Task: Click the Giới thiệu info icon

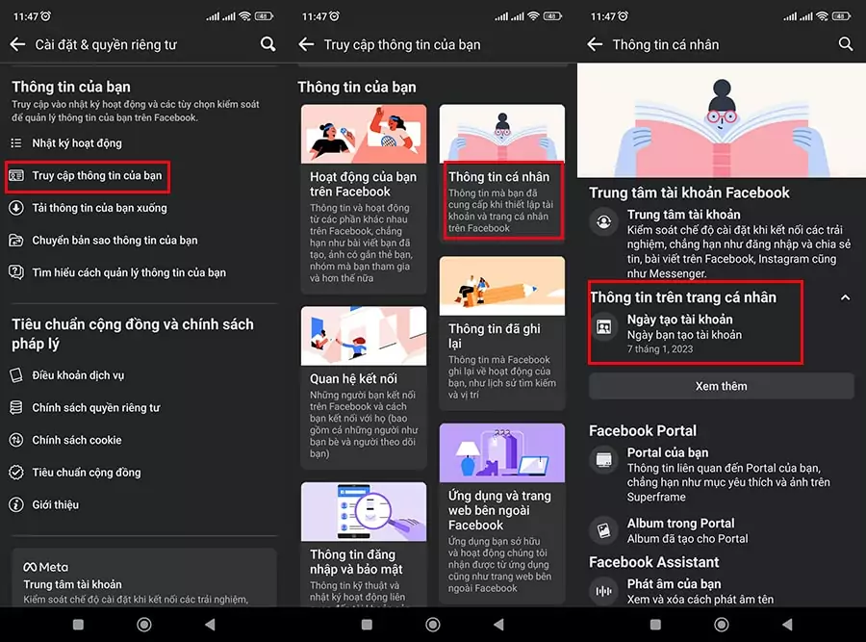Action: (x=16, y=504)
